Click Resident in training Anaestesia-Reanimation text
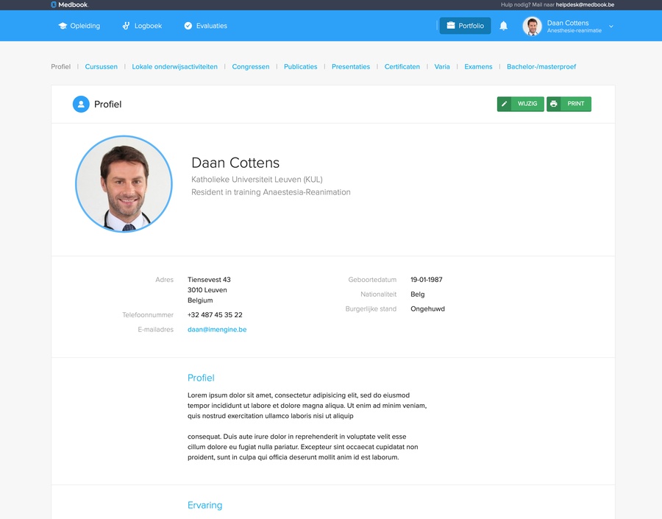 pos(271,192)
